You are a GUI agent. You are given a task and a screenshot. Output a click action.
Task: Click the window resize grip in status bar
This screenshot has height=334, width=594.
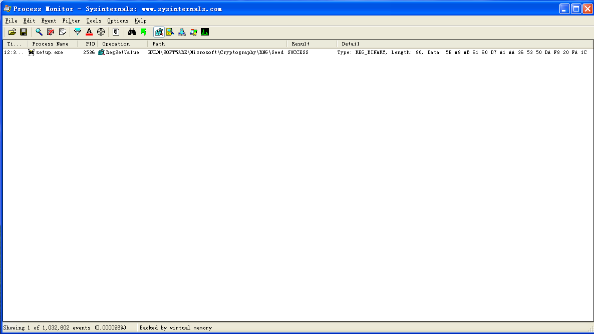click(590, 329)
